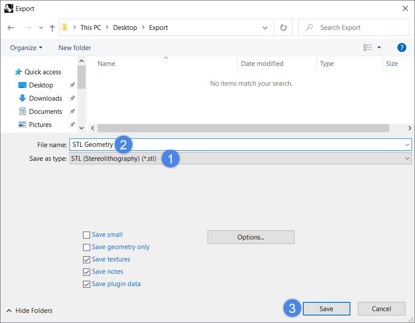Open the export Options dialog

[x=251, y=237]
